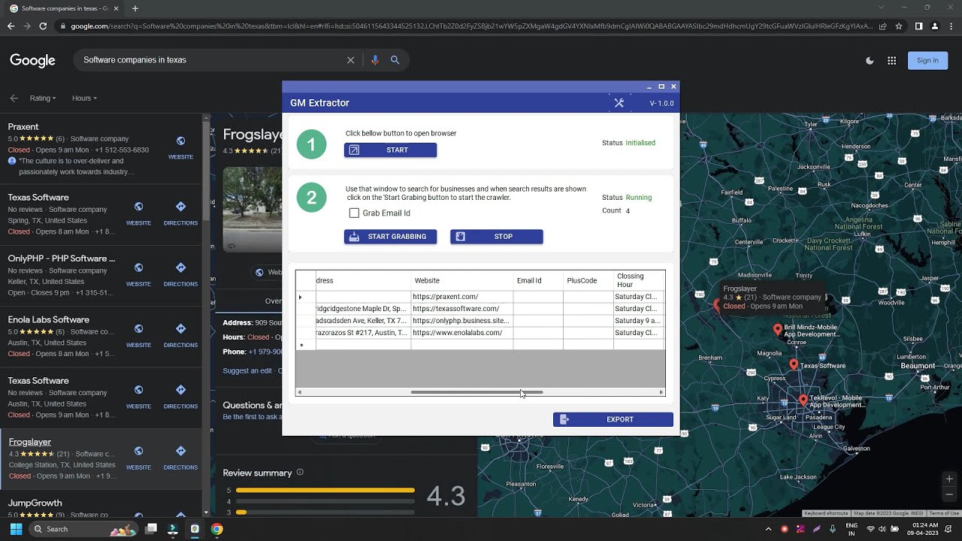962x541 pixels.
Task: Activate Google voice search microphone
Action: (x=375, y=59)
